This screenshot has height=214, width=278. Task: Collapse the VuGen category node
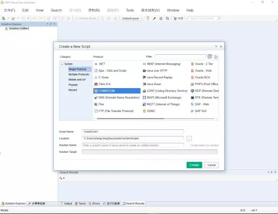pos(62,64)
